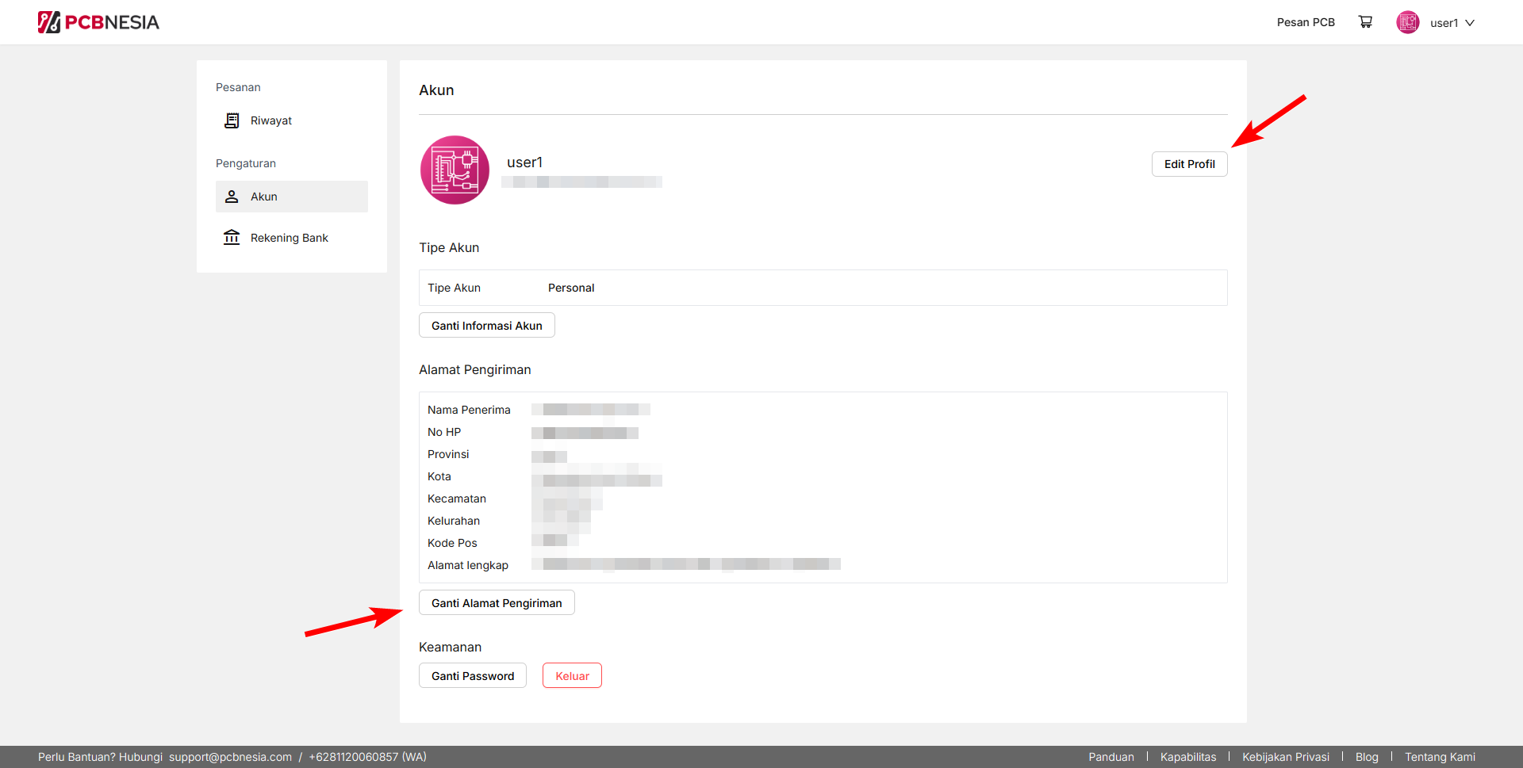Click the 'Alamat lengkap' label
The image size is (1523, 768).
[468, 565]
